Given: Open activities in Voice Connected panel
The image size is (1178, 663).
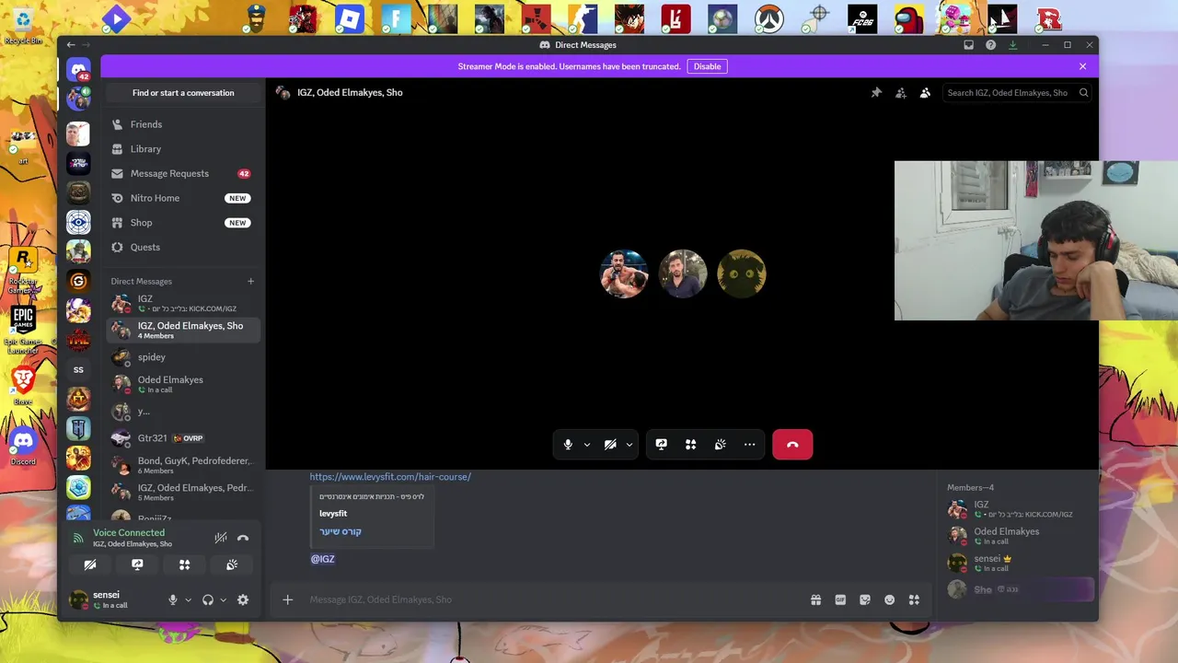Looking at the screenshot, I should pyautogui.click(x=184, y=564).
